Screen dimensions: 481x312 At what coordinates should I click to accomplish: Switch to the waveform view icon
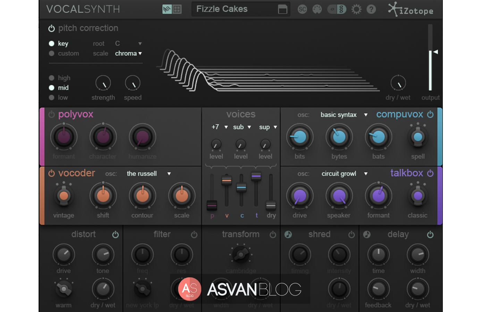tap(167, 9)
